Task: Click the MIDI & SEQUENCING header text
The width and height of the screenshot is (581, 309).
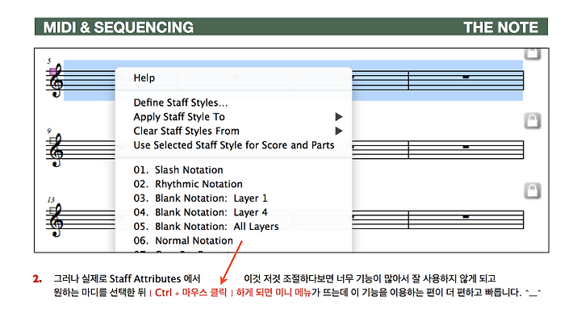Action: tap(119, 27)
